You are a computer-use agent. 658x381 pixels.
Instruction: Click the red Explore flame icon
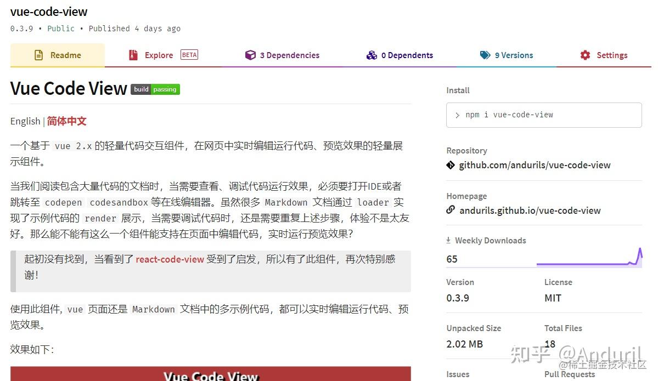pos(133,55)
